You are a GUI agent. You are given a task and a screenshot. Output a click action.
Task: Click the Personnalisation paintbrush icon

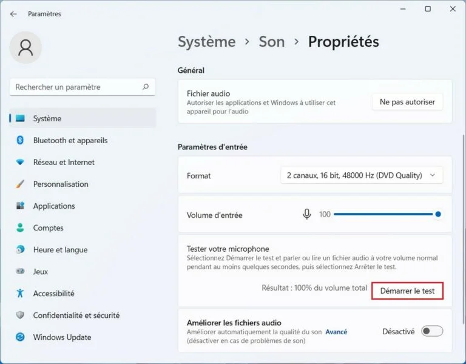pyautogui.click(x=20, y=184)
